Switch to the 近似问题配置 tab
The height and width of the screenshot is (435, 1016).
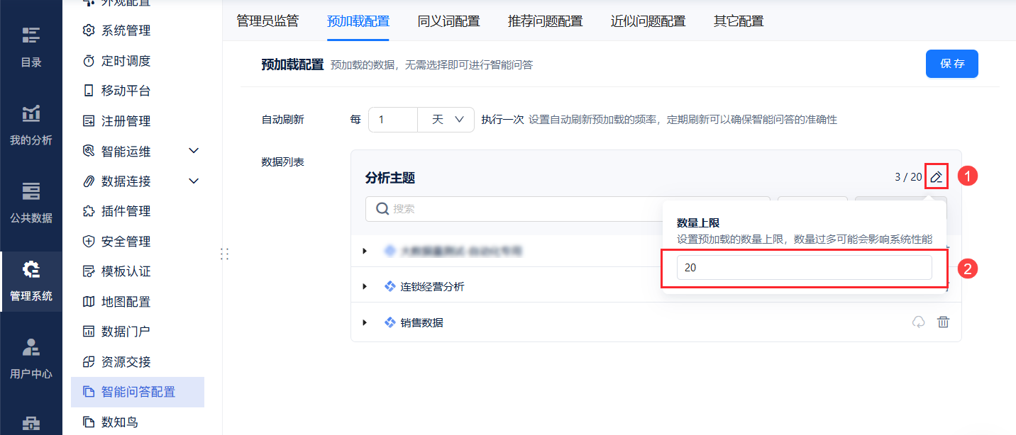click(x=648, y=21)
